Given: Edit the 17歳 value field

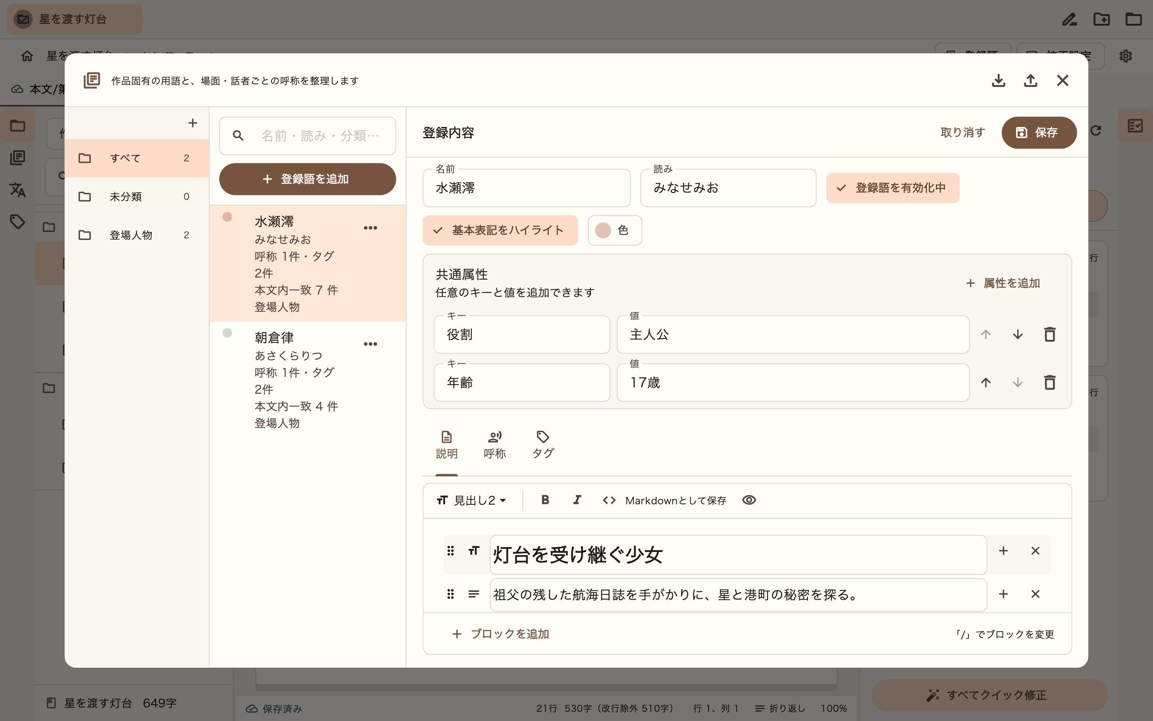Looking at the screenshot, I should [x=793, y=383].
